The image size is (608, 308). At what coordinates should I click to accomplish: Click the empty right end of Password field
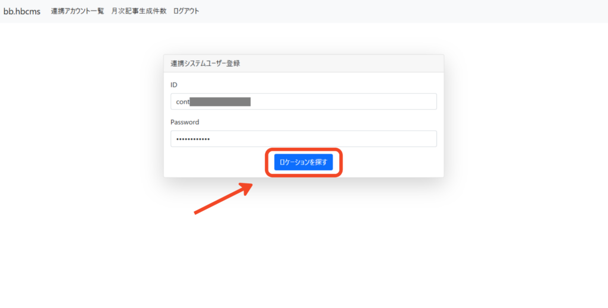[416, 139]
